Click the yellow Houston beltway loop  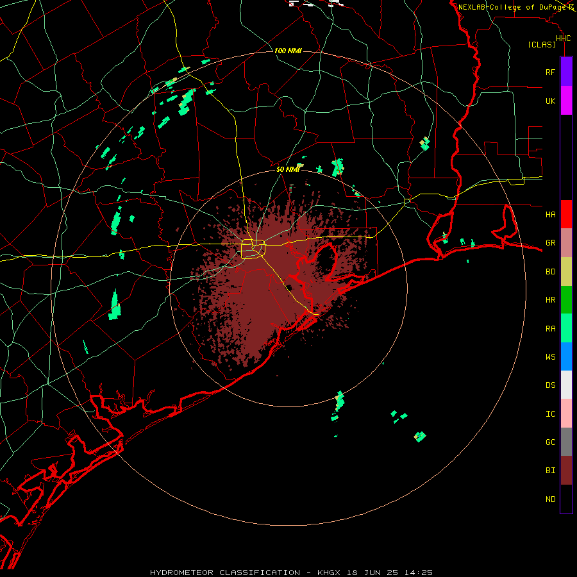(253, 249)
